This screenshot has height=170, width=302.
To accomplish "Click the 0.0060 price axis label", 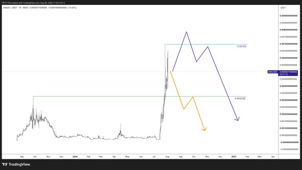I will pos(288,58).
